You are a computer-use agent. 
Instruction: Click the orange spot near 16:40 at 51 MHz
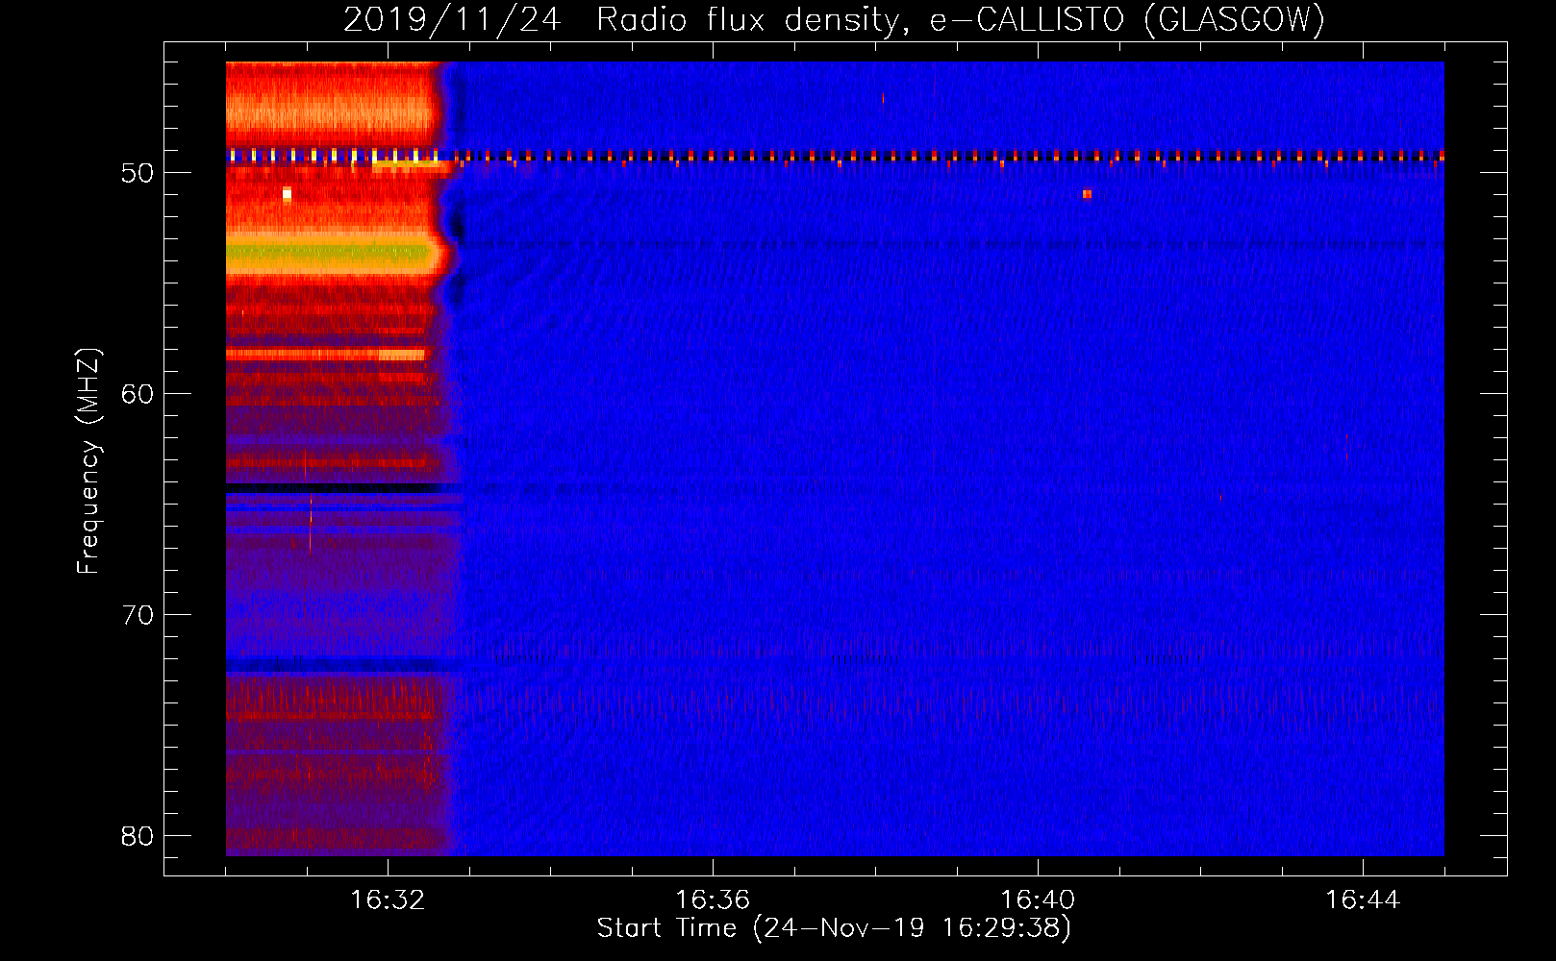(1087, 194)
